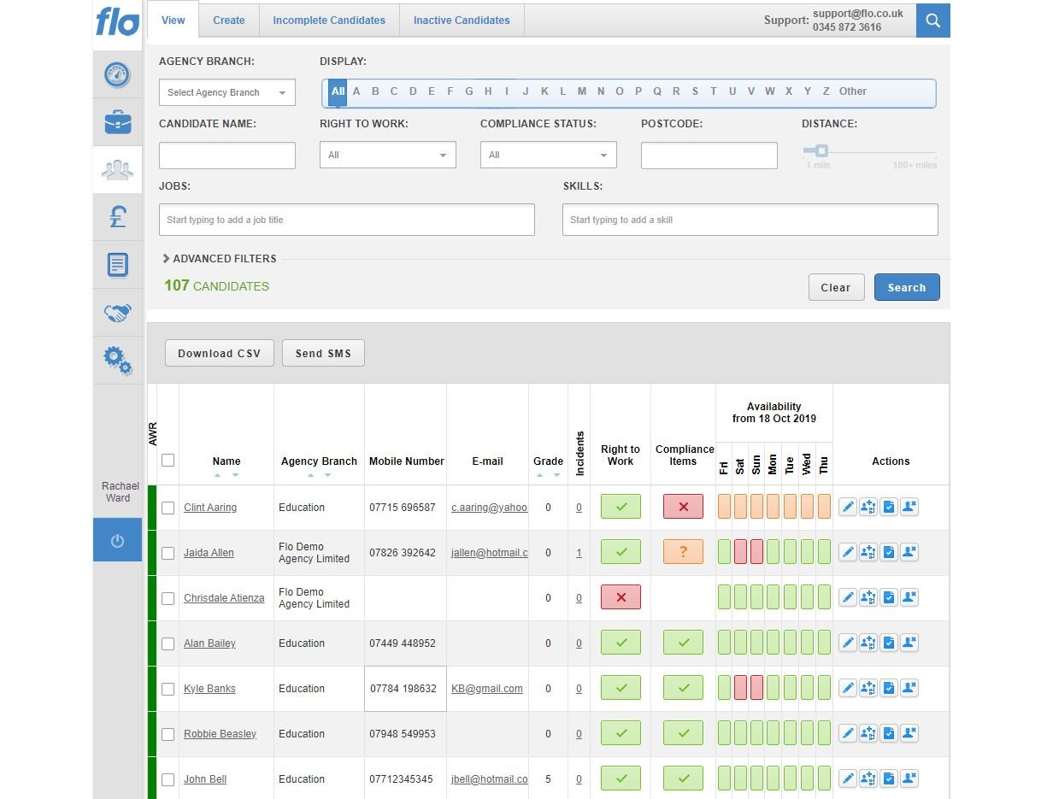Viewport: 1047px width, 799px height.
Task: Open compliance document icon for Jaida Allen
Action: pos(888,552)
